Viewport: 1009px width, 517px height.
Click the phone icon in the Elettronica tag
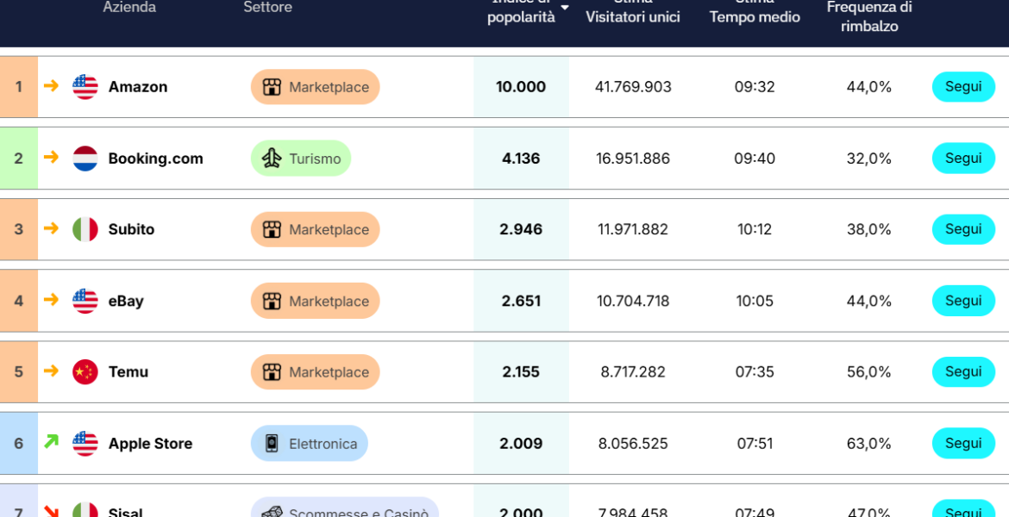(273, 444)
